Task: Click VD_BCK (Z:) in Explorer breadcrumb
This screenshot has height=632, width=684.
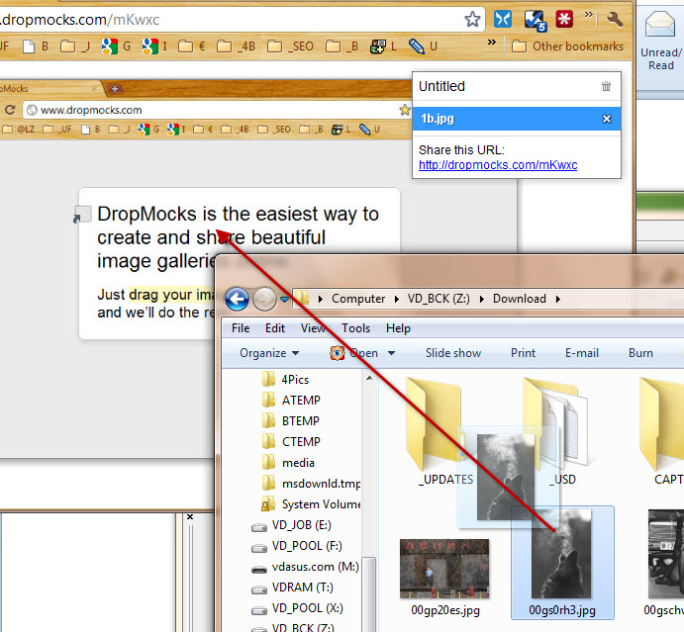Action: (439, 299)
